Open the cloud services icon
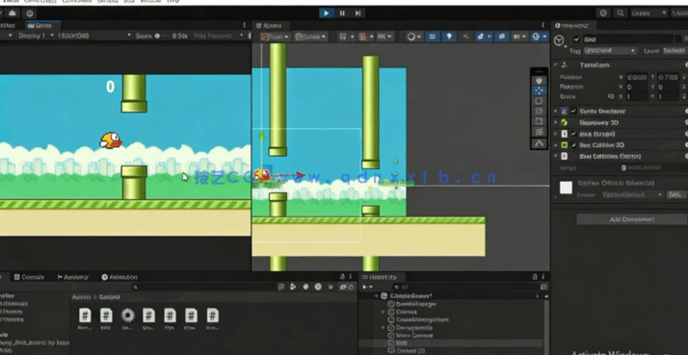This screenshot has height=355, width=688. click(13, 13)
